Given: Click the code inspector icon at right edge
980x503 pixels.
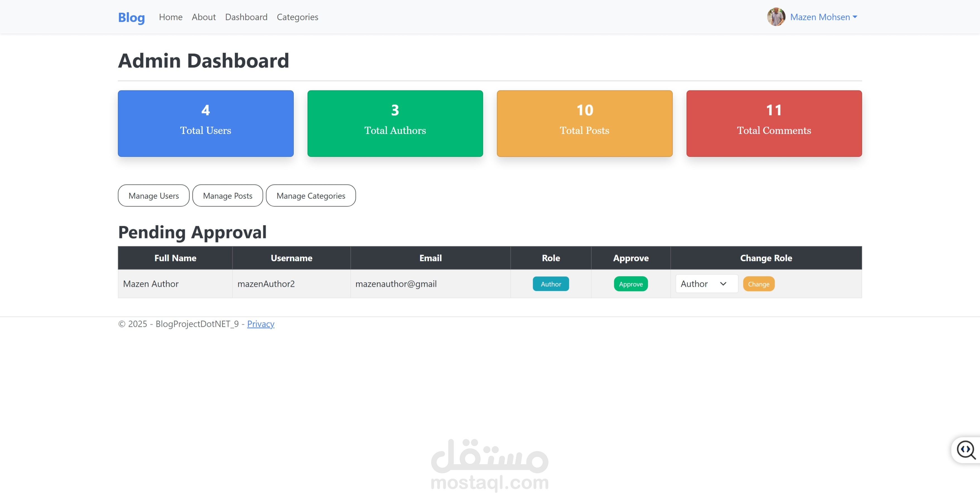Looking at the screenshot, I should 966,450.
